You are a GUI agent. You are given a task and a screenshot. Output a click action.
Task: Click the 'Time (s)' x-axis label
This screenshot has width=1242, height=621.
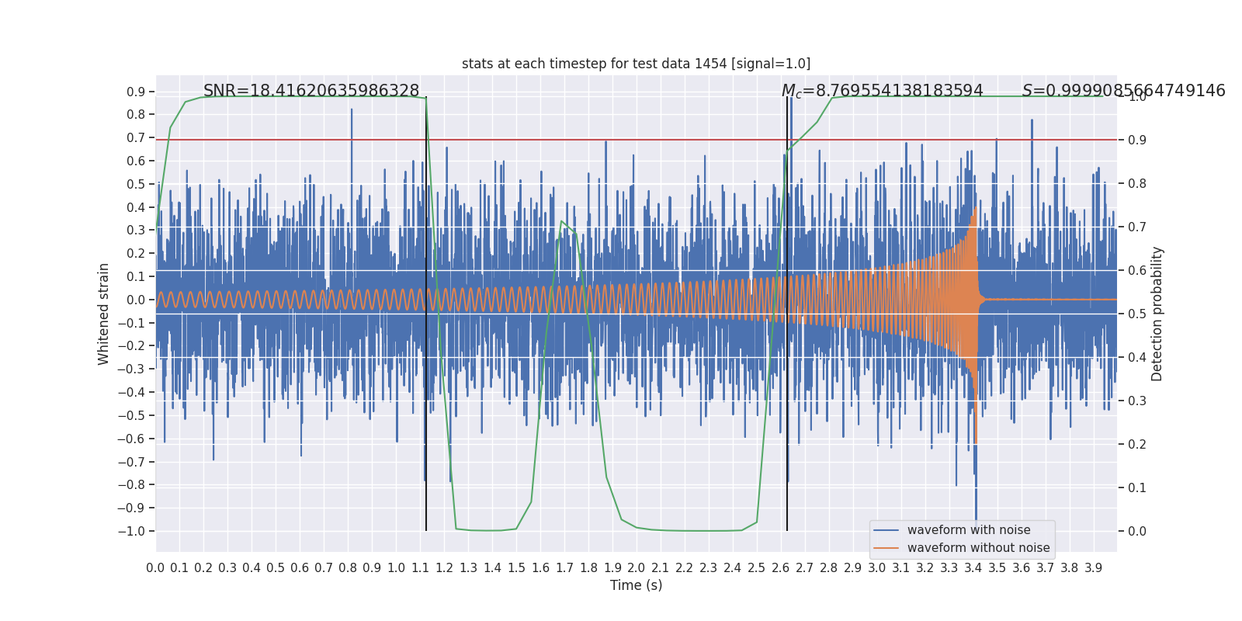(636, 585)
